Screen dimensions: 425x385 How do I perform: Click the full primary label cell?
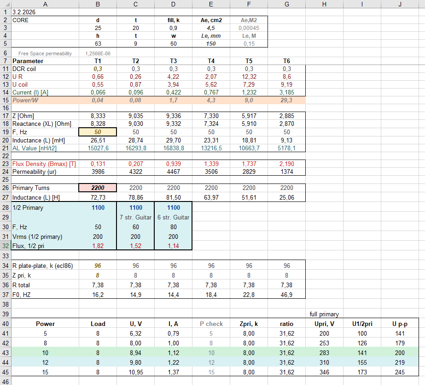[x=324, y=314]
